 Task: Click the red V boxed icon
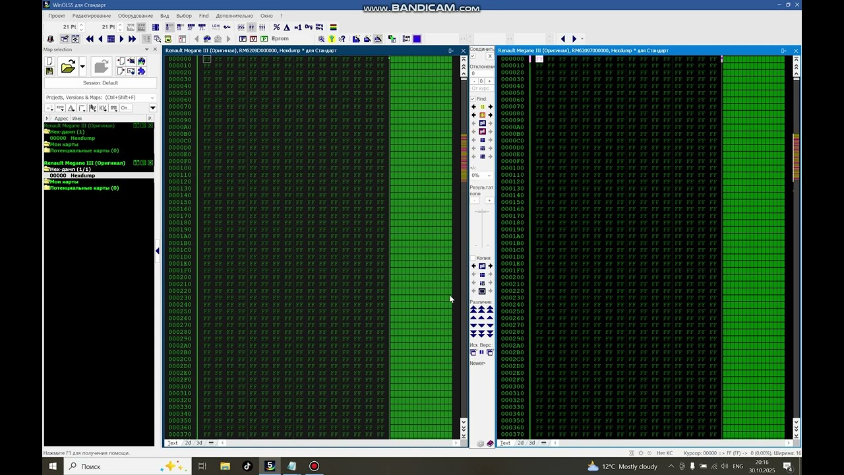click(x=253, y=39)
